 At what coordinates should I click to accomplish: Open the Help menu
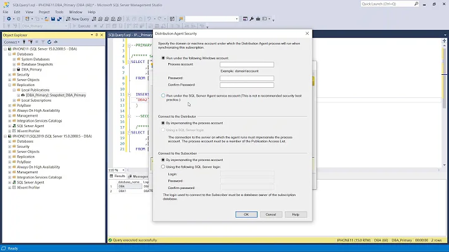[91, 12]
